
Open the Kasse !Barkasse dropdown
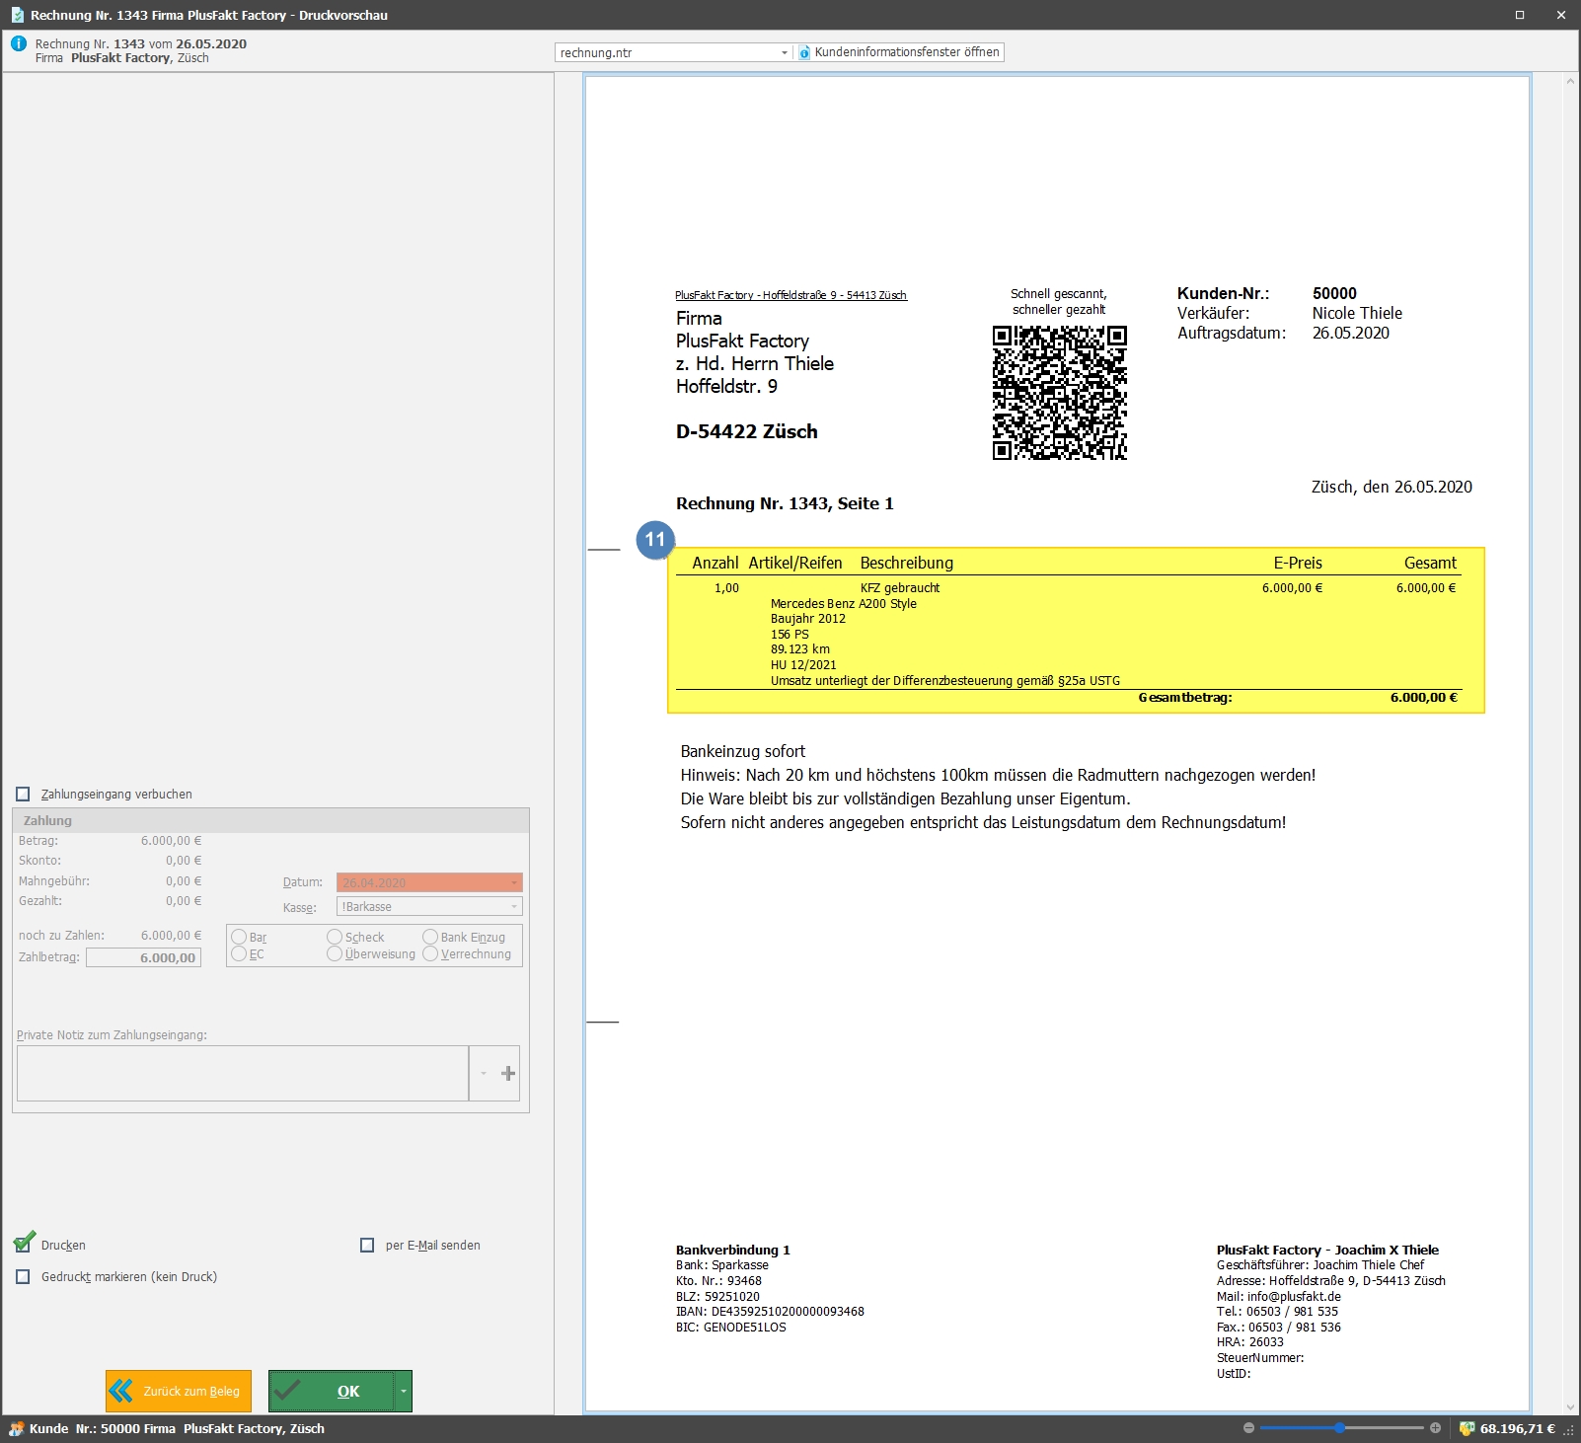(x=514, y=906)
